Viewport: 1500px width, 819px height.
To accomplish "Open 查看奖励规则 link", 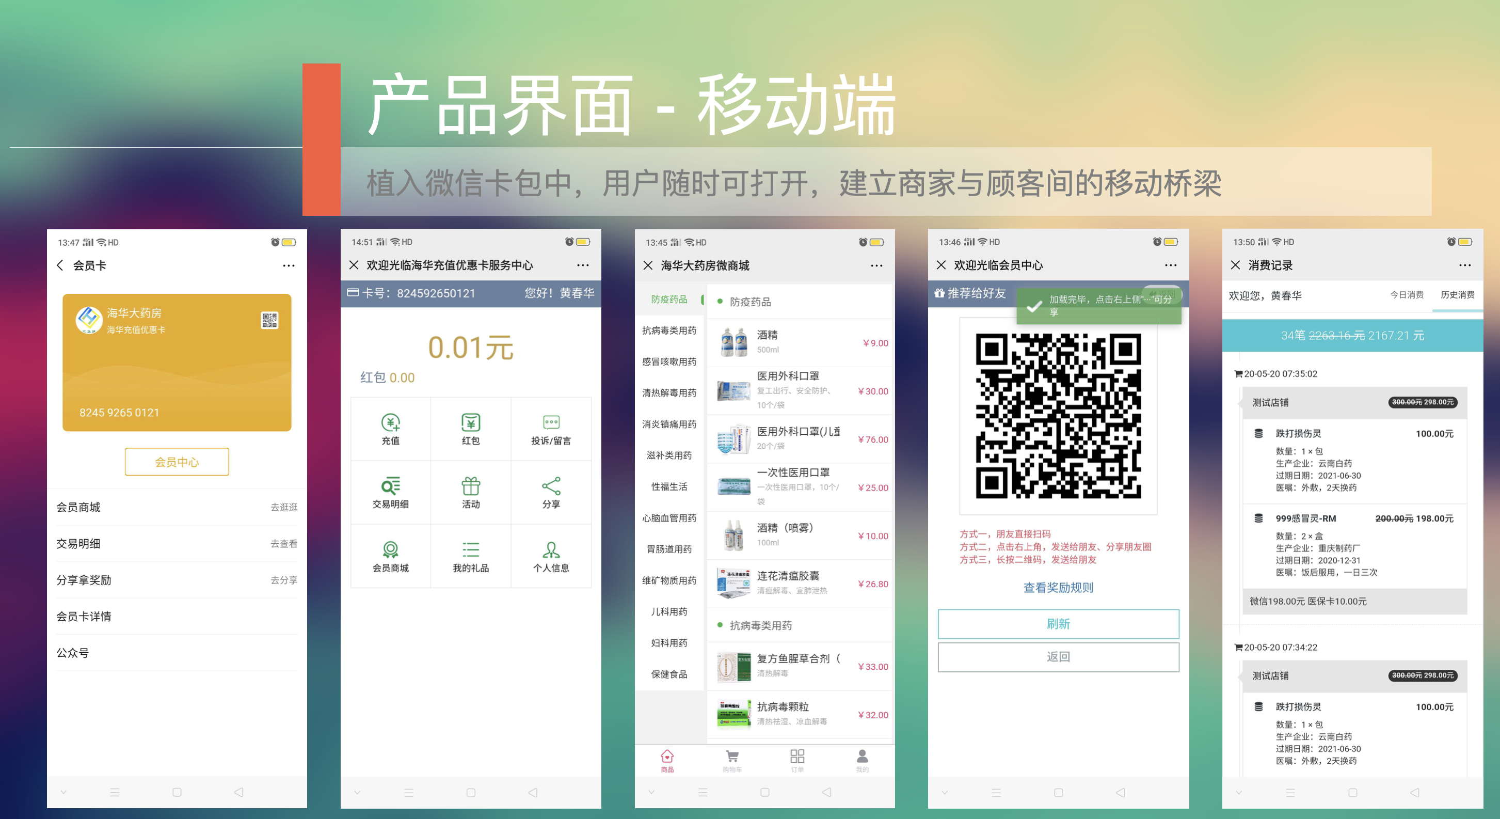I will pyautogui.click(x=1058, y=588).
